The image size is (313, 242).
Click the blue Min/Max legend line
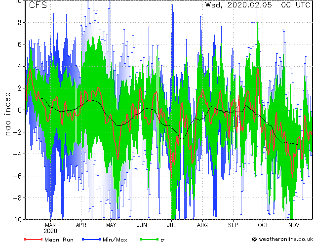[x=91, y=239]
